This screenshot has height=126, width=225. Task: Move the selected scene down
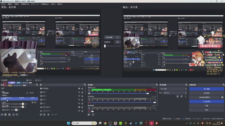17,115
